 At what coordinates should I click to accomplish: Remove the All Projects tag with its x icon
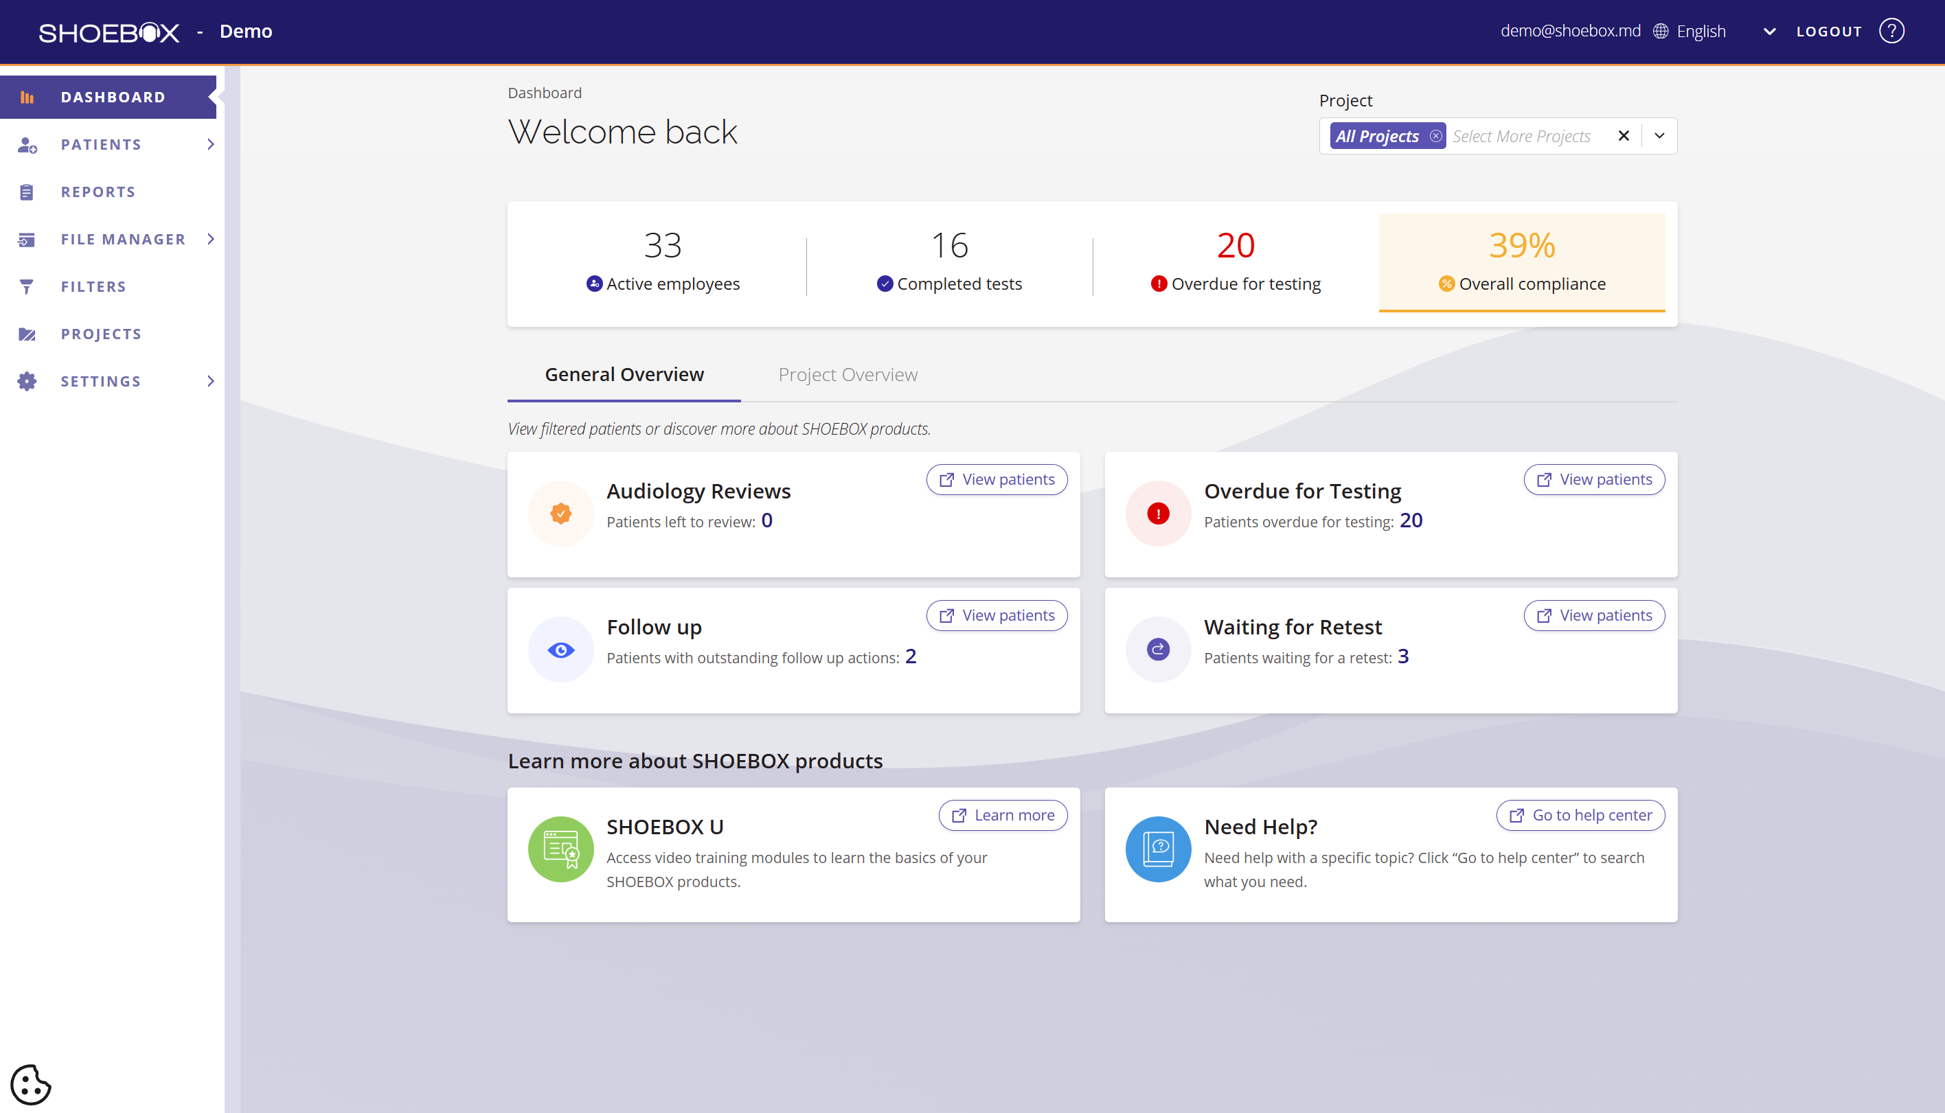tap(1435, 136)
